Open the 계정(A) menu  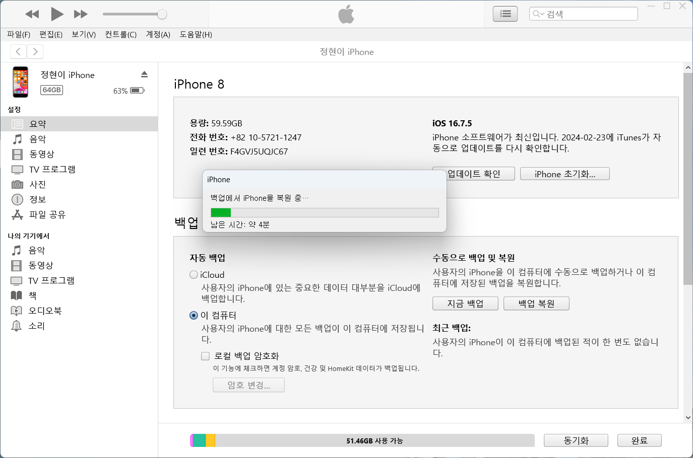coord(158,34)
